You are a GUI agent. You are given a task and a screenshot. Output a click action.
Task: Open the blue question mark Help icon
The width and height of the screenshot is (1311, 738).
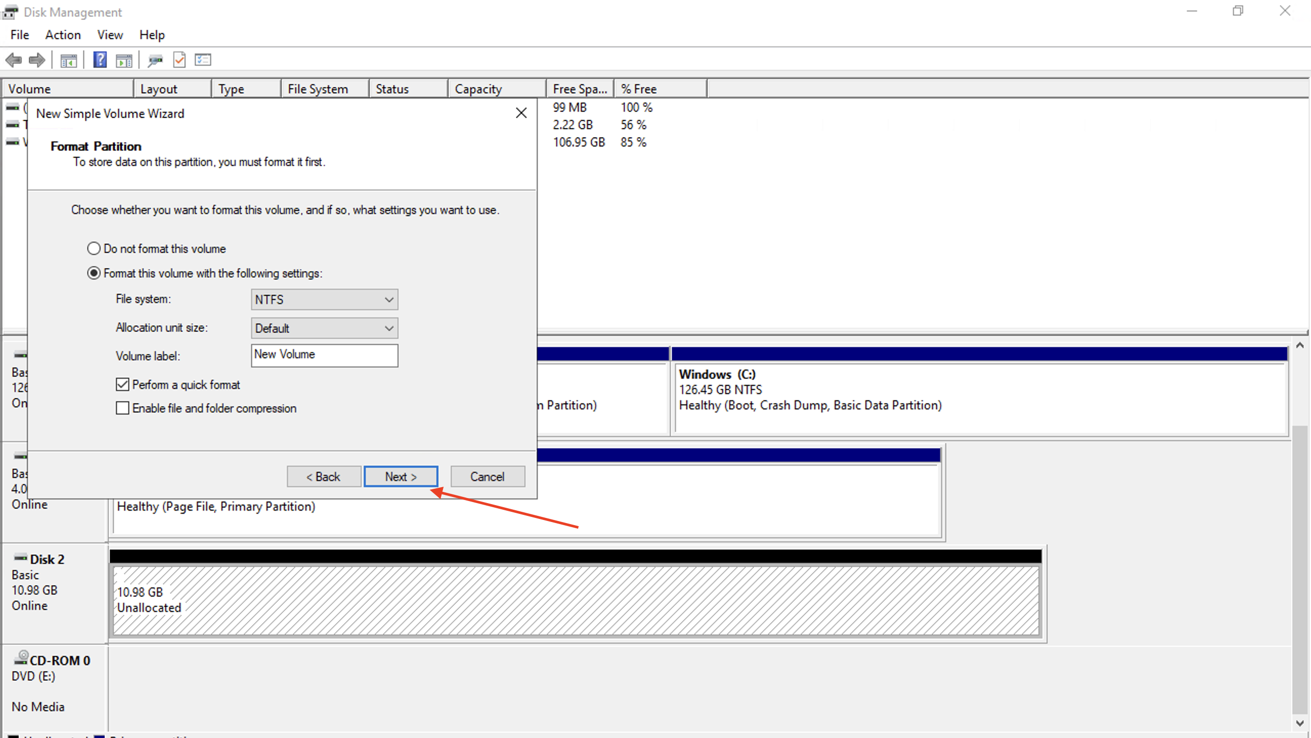point(100,60)
